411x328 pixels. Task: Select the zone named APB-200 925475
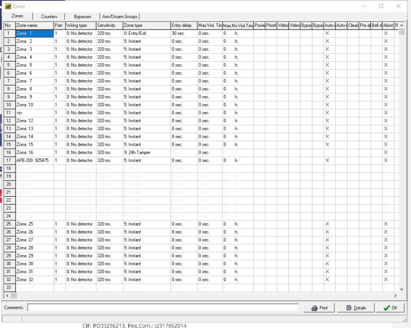(x=34, y=160)
